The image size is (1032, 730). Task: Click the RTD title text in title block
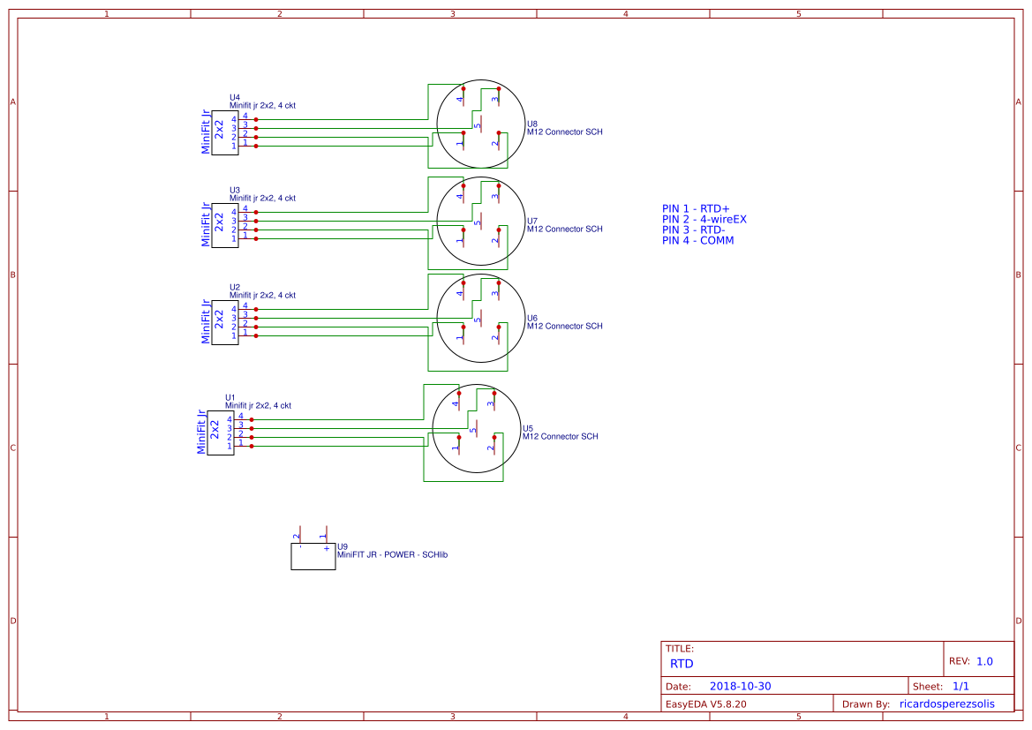click(x=682, y=663)
